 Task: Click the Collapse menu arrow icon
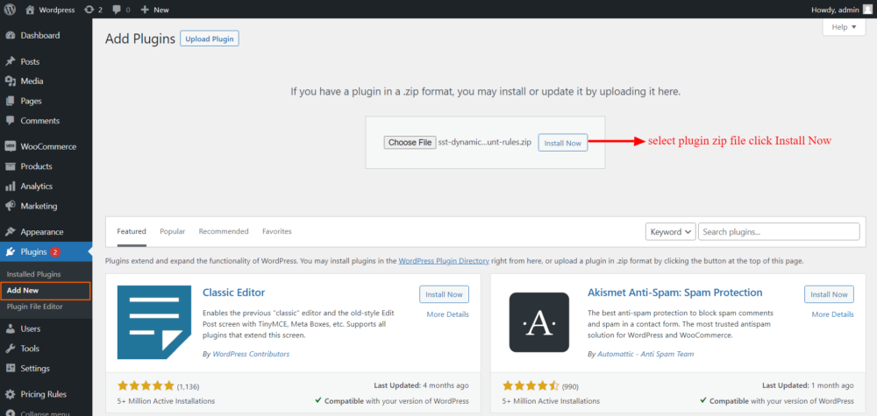click(x=10, y=413)
